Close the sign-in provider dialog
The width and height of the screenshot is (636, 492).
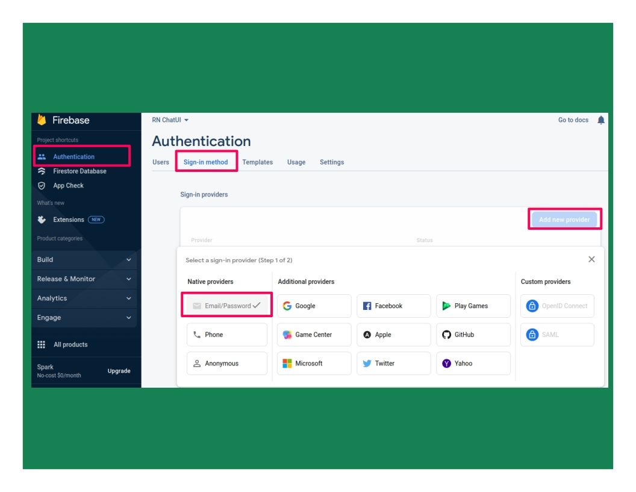(592, 259)
